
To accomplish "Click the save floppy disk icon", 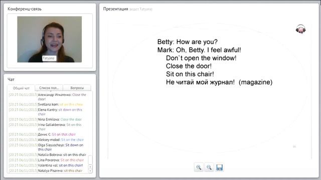I will 220,167.
